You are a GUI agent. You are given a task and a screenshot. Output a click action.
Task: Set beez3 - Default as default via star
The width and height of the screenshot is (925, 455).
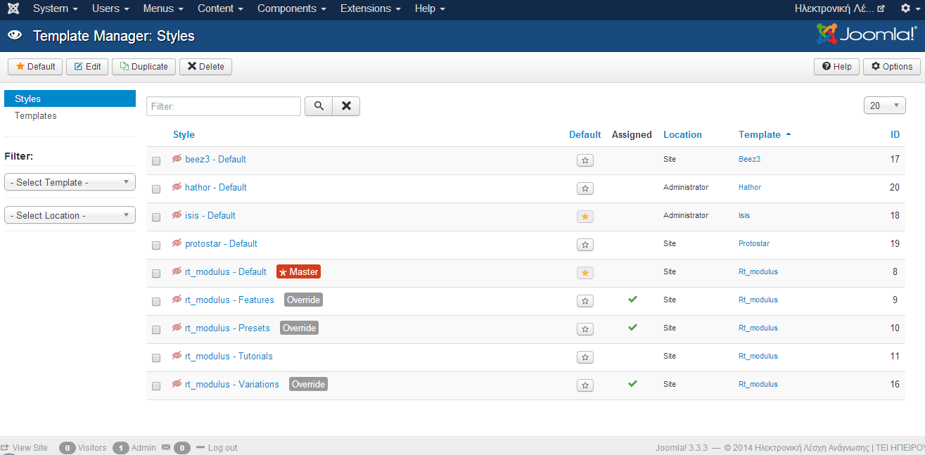[x=585, y=160]
